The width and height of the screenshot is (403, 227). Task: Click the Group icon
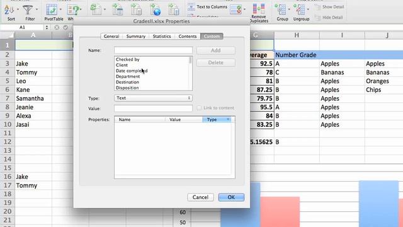[280, 10]
